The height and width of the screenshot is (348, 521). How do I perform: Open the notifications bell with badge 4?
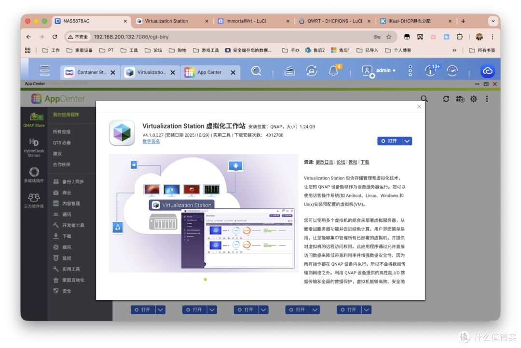pos(333,70)
